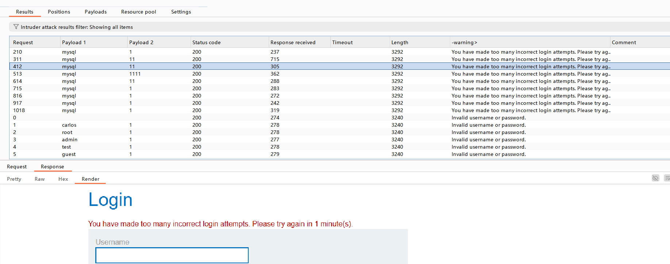This screenshot has width=670, height=264.
Task: Switch to the Payloads tab
Action: point(96,12)
